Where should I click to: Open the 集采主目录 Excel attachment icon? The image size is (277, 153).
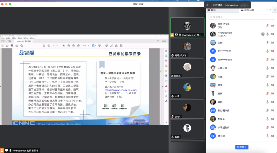click(106, 106)
